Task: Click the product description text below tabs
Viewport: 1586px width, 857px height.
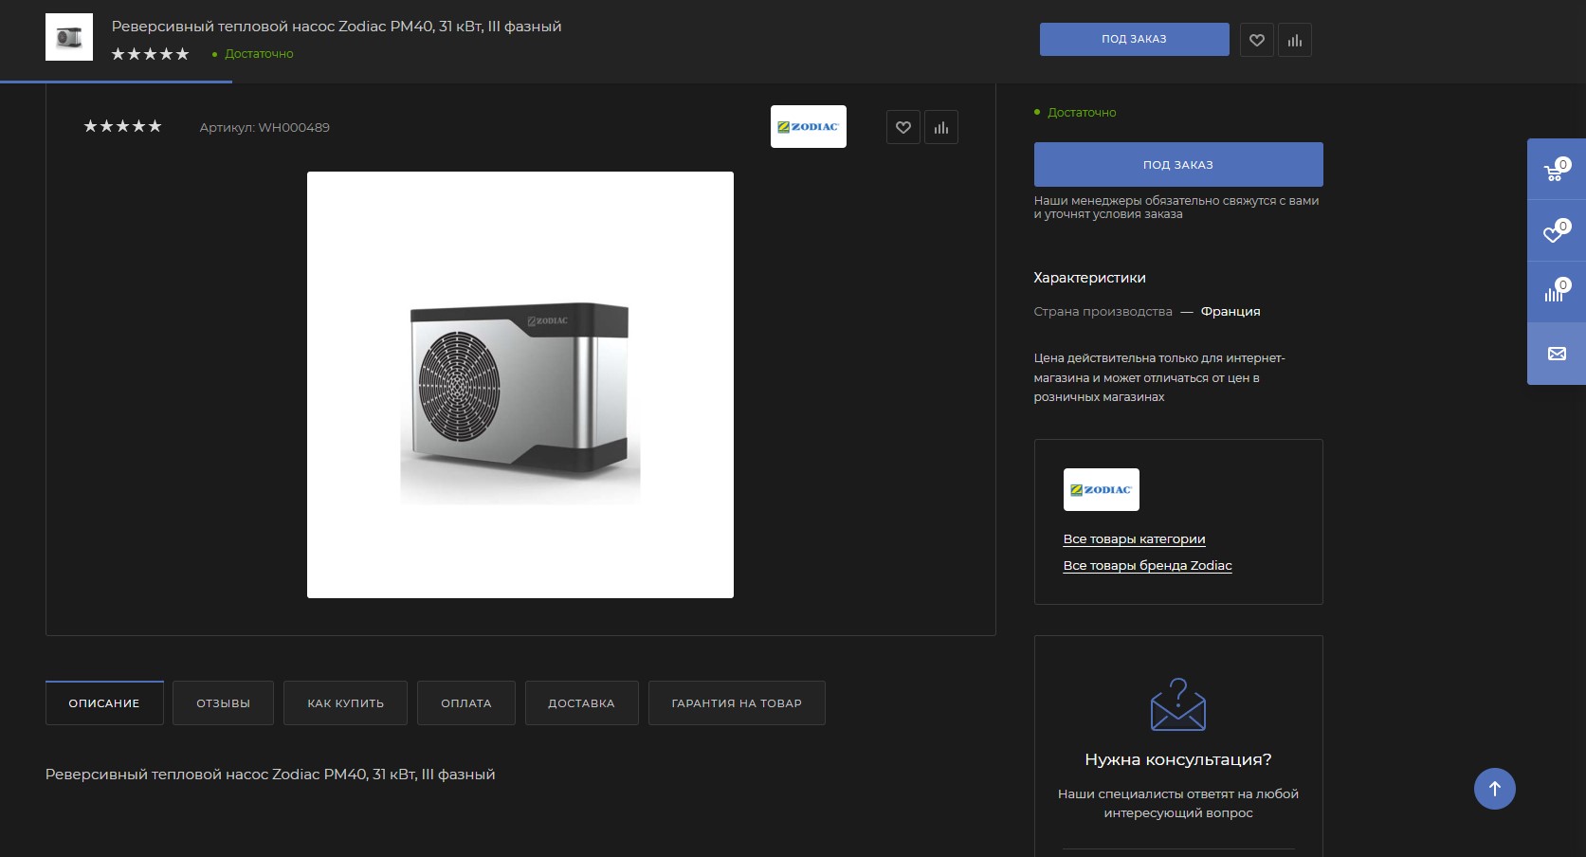Action: 270,775
